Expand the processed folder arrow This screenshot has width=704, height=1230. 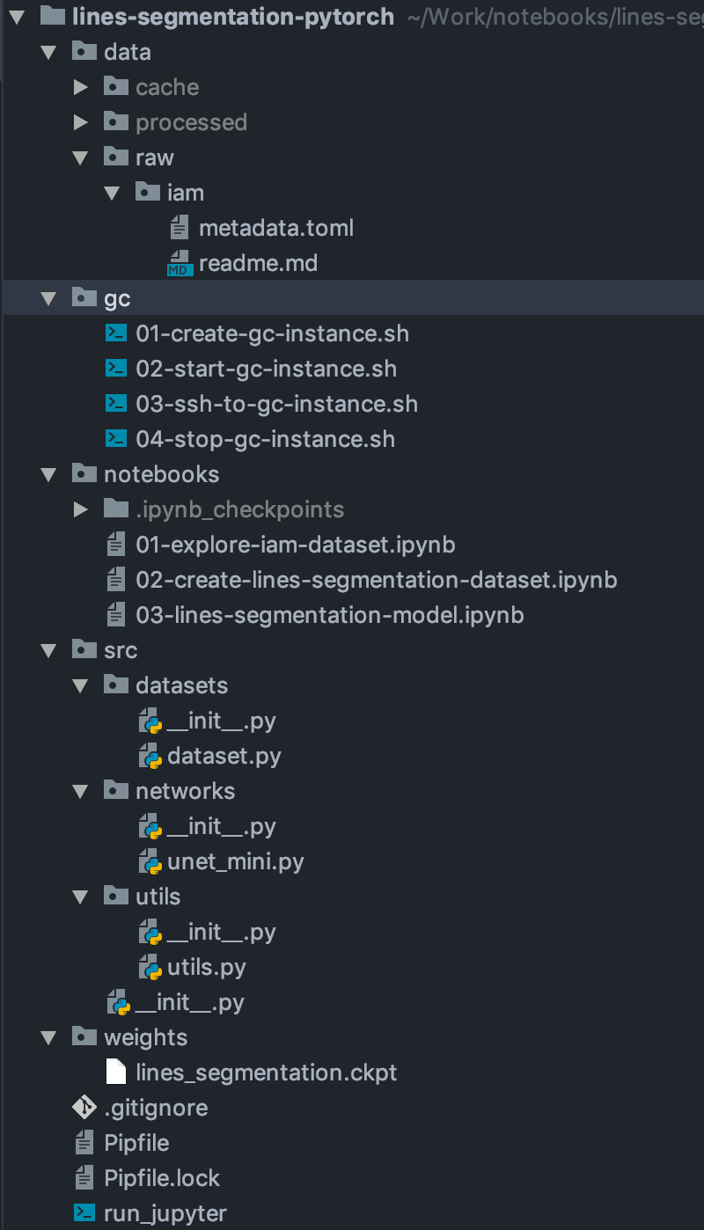81,122
